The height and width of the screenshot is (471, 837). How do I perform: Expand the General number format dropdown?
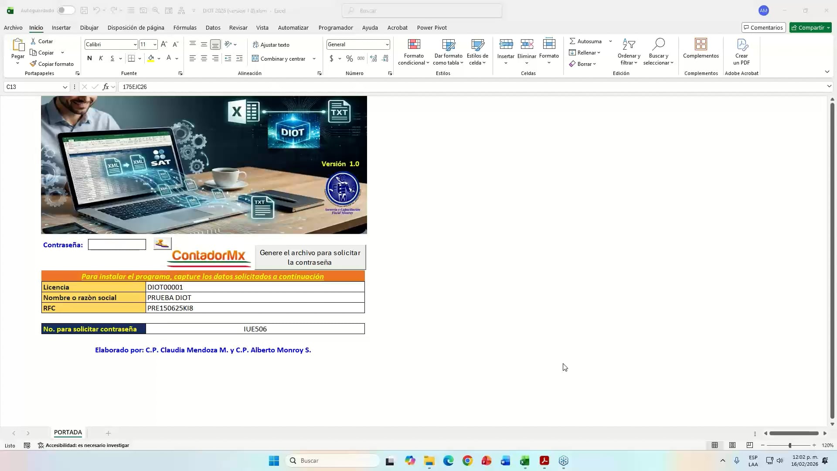pyautogui.click(x=387, y=44)
